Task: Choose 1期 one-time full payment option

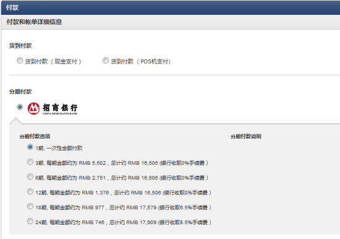Action: (30, 147)
